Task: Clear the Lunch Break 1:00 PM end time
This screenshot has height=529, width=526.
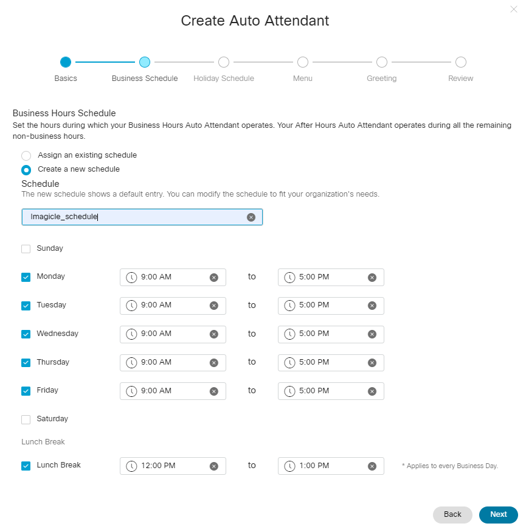Action: click(372, 466)
